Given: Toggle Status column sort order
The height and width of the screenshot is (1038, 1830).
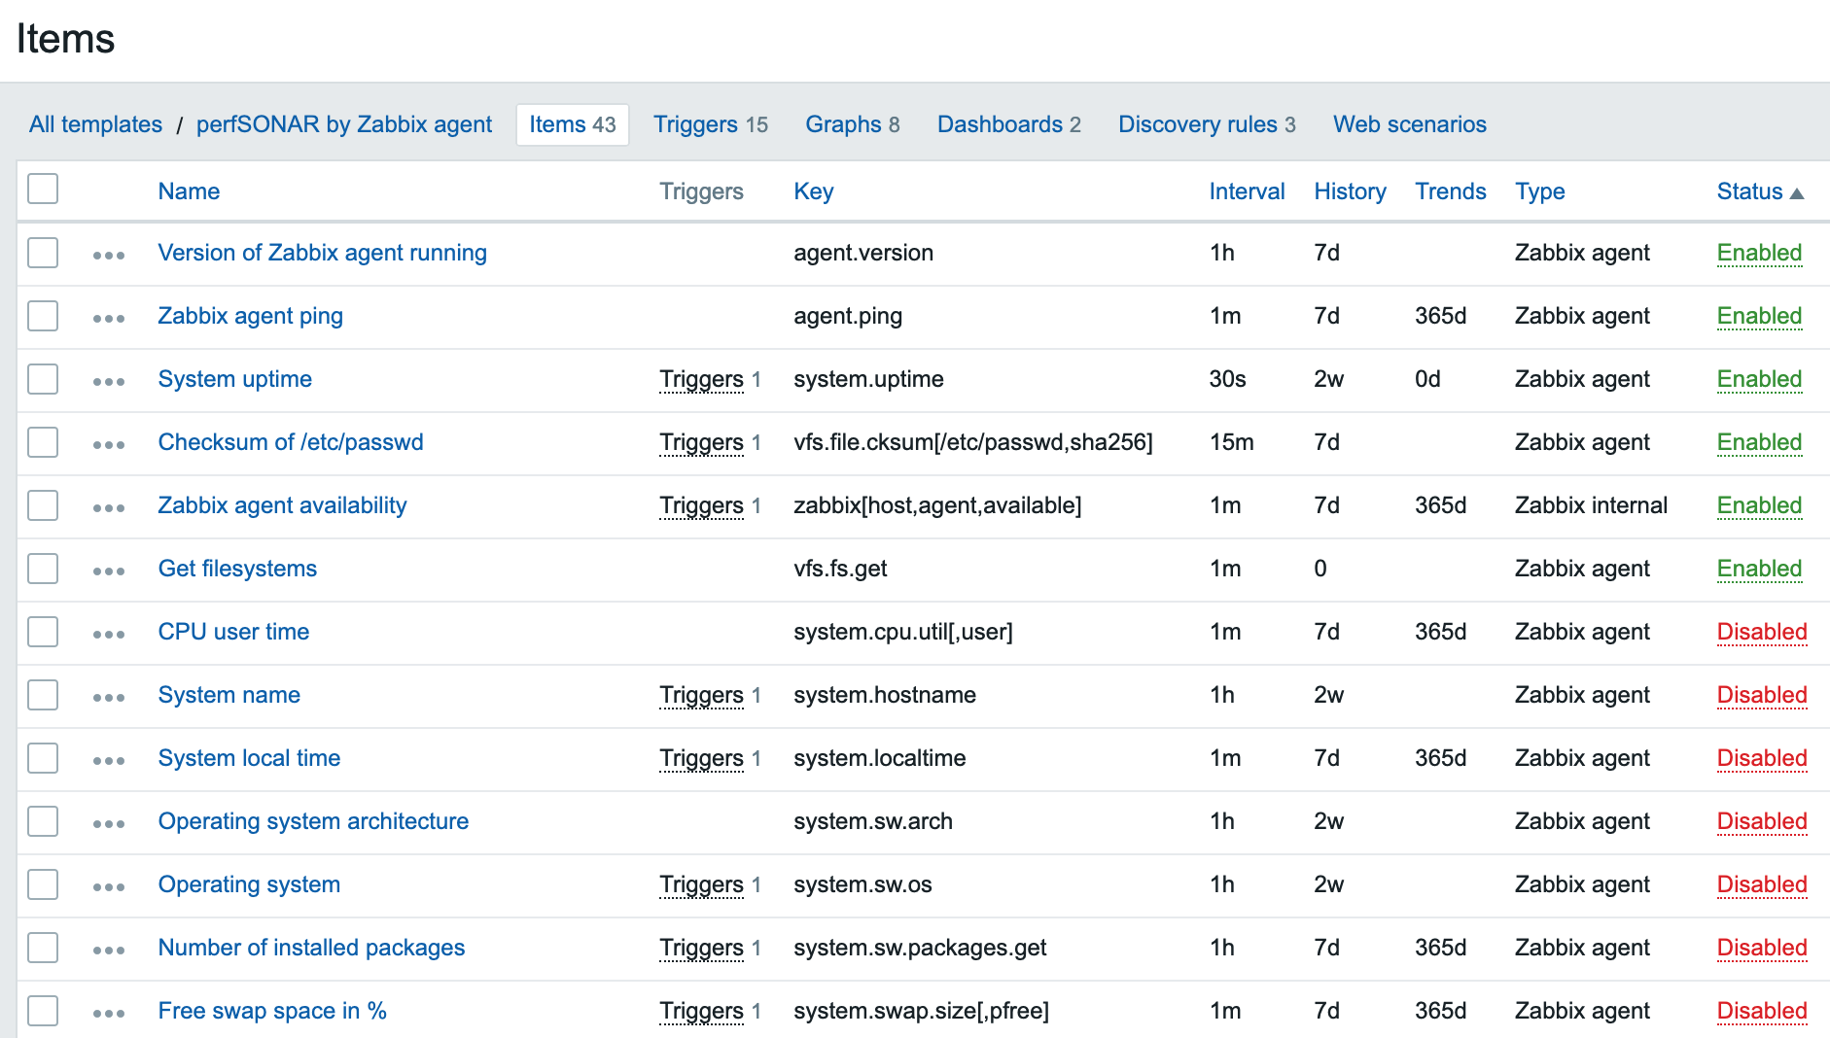Looking at the screenshot, I should coord(1760,191).
